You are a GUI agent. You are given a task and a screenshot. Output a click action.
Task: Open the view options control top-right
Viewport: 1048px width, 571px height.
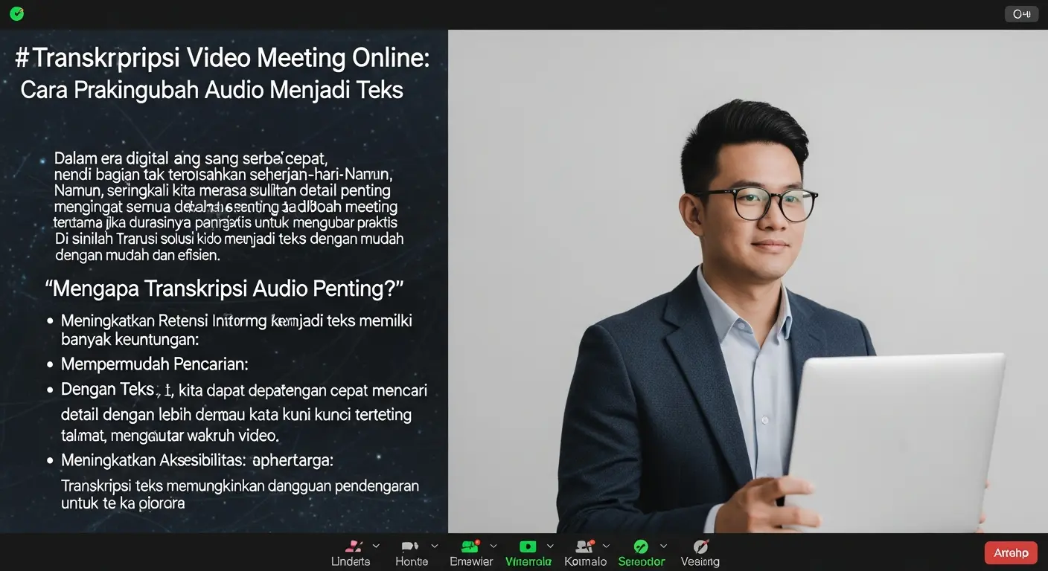coord(1021,13)
